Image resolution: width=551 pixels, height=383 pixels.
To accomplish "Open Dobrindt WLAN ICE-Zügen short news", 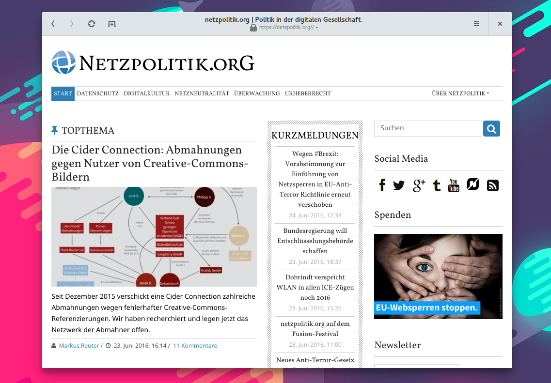I will 315,287.
